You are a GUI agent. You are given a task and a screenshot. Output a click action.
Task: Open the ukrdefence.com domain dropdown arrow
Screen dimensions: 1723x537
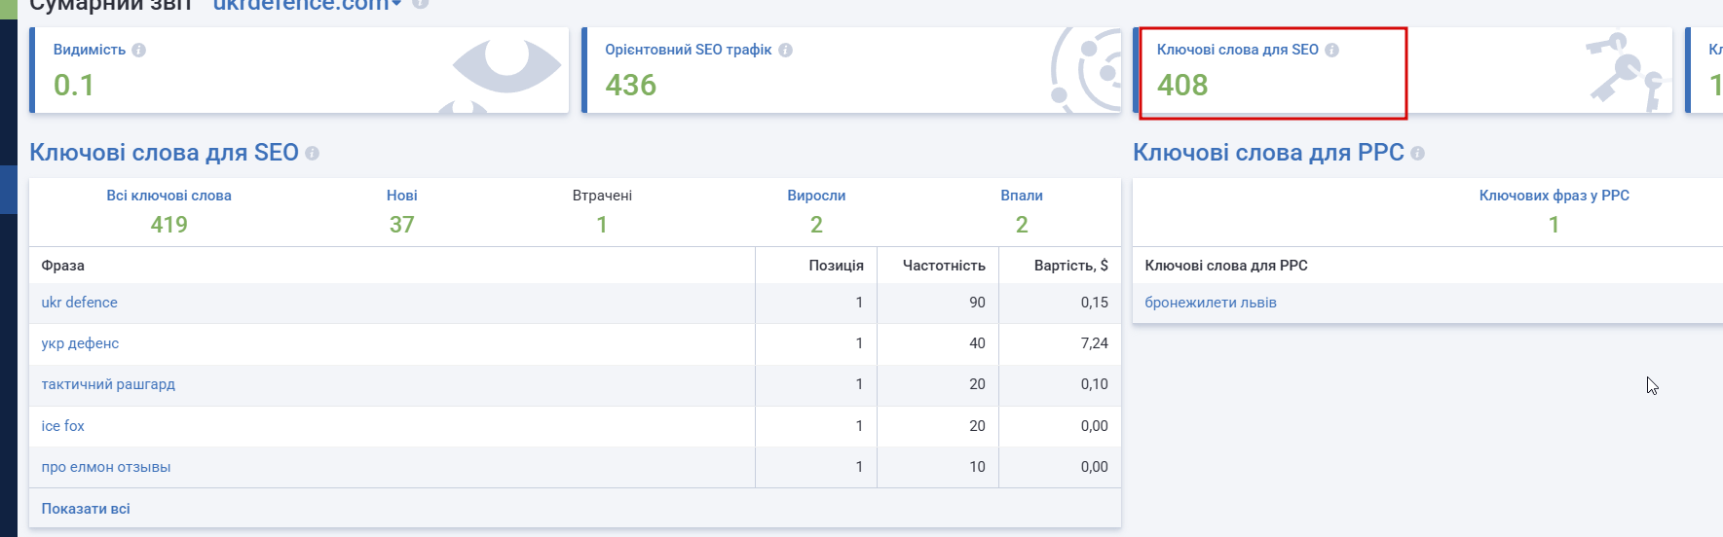point(397,5)
